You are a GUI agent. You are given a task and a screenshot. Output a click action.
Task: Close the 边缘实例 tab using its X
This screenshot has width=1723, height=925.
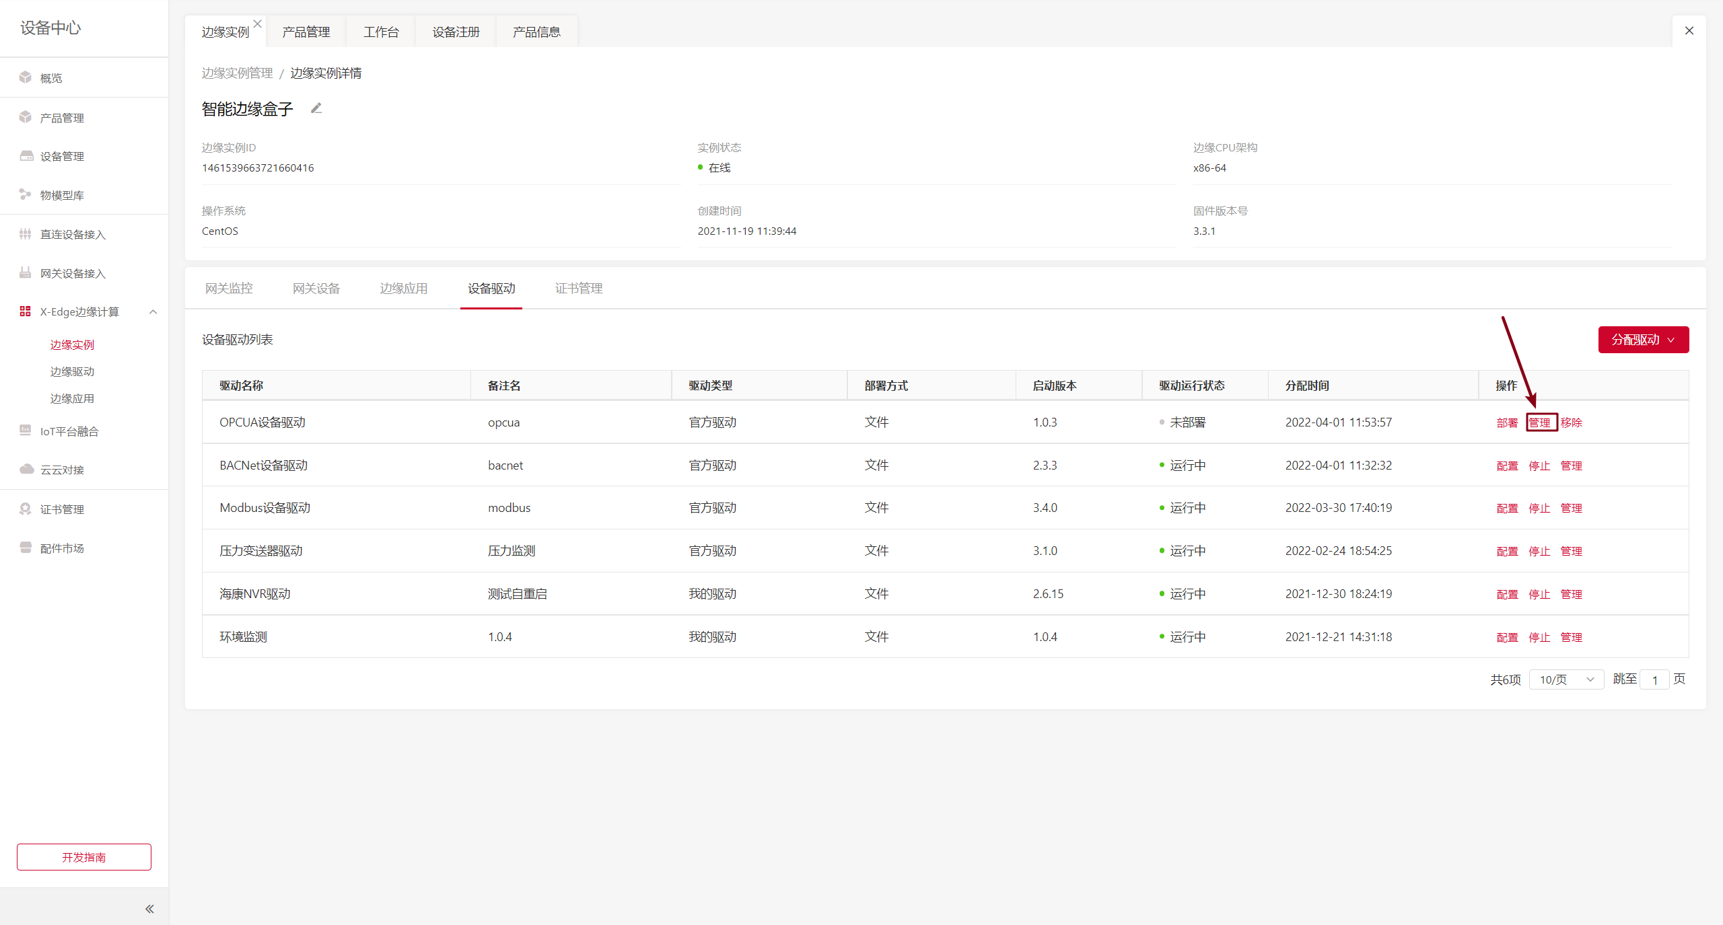(x=258, y=24)
